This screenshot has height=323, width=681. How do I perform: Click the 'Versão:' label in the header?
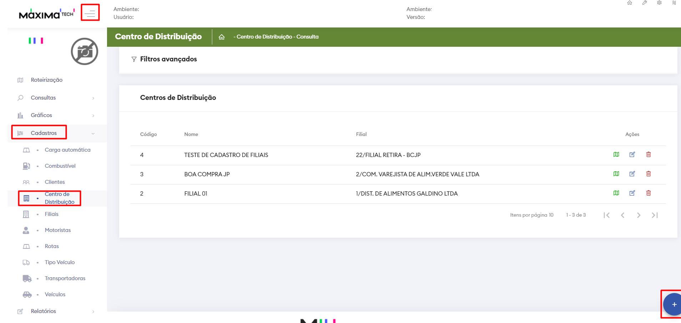coord(416,17)
